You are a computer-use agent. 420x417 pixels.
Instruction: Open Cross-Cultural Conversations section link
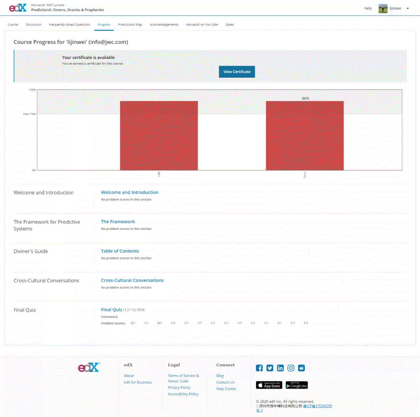pos(132,280)
